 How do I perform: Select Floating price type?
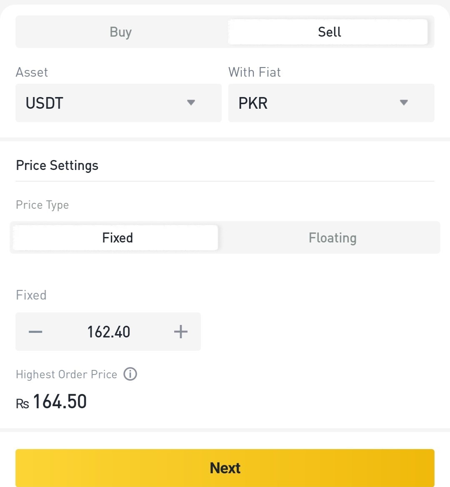coord(332,237)
